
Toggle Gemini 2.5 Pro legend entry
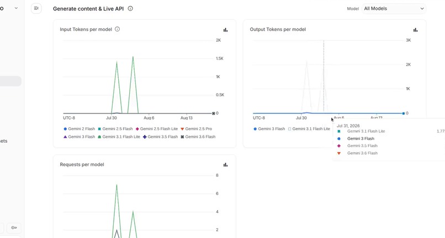(197, 128)
